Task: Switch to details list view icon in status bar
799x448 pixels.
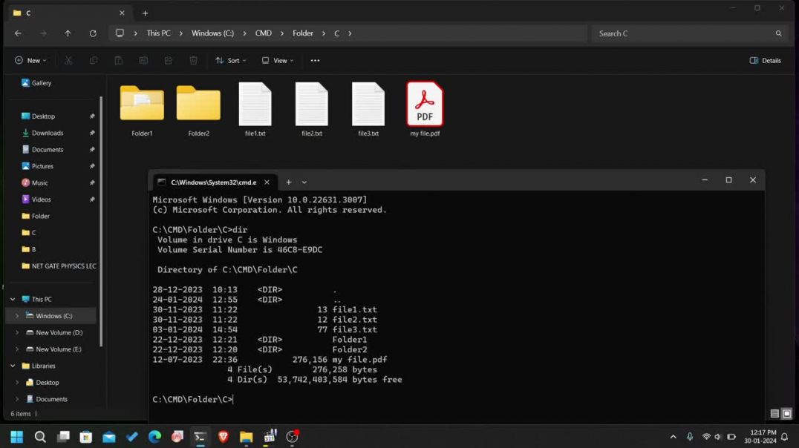Action: pos(774,413)
